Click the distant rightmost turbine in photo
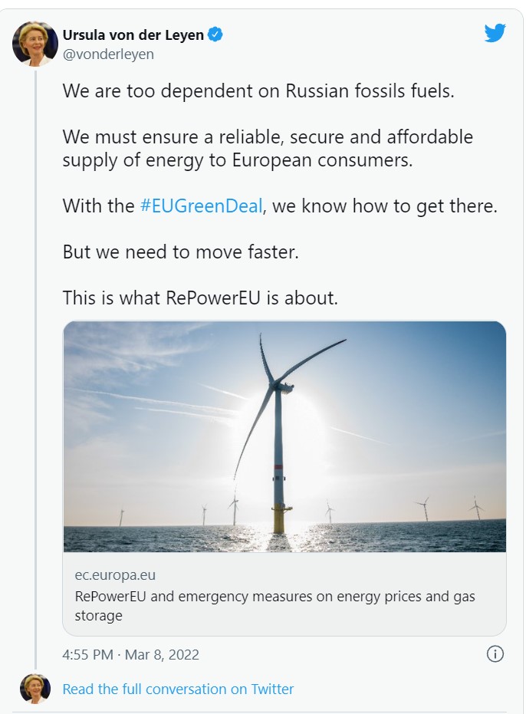The height and width of the screenshot is (714, 526). (476, 508)
